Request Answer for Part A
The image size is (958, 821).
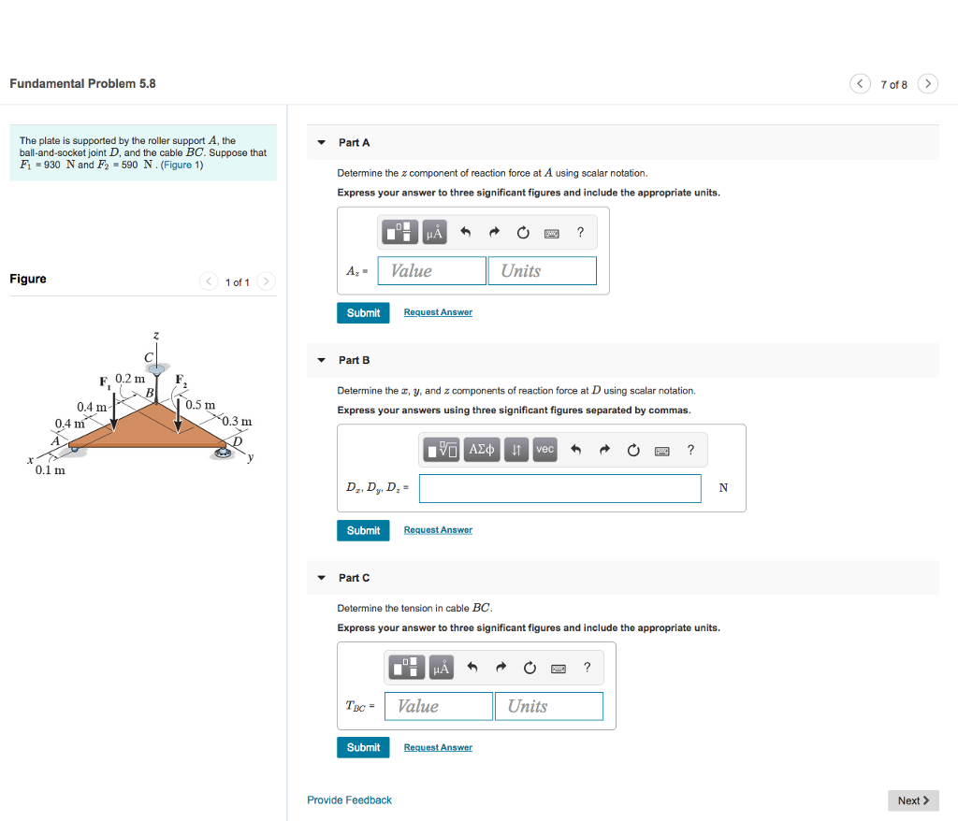tap(438, 312)
